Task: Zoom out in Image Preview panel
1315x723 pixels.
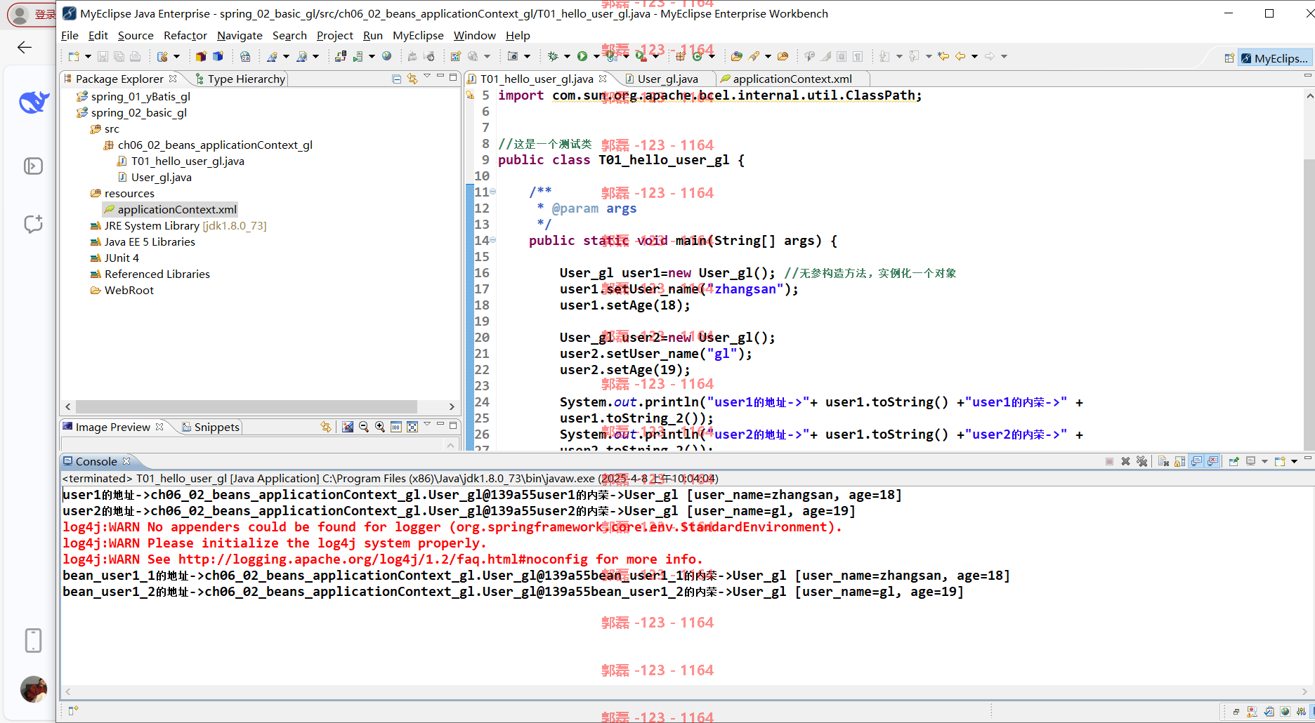Action: (364, 427)
